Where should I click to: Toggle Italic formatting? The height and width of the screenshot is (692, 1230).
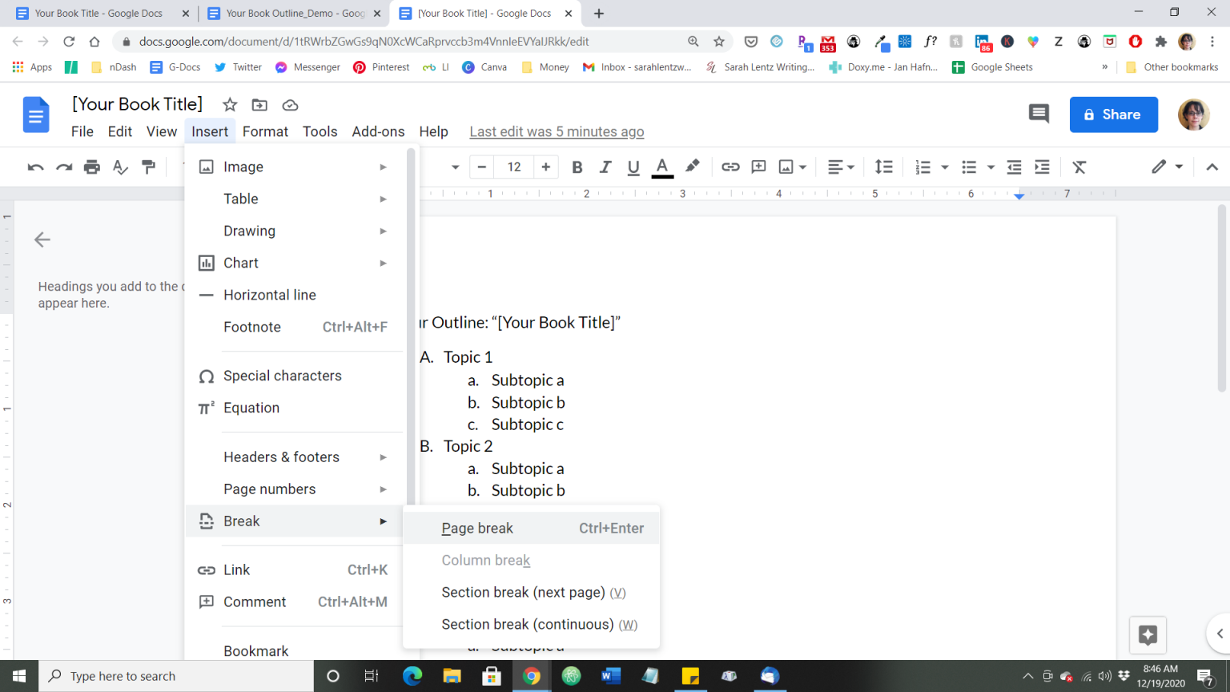click(x=605, y=167)
